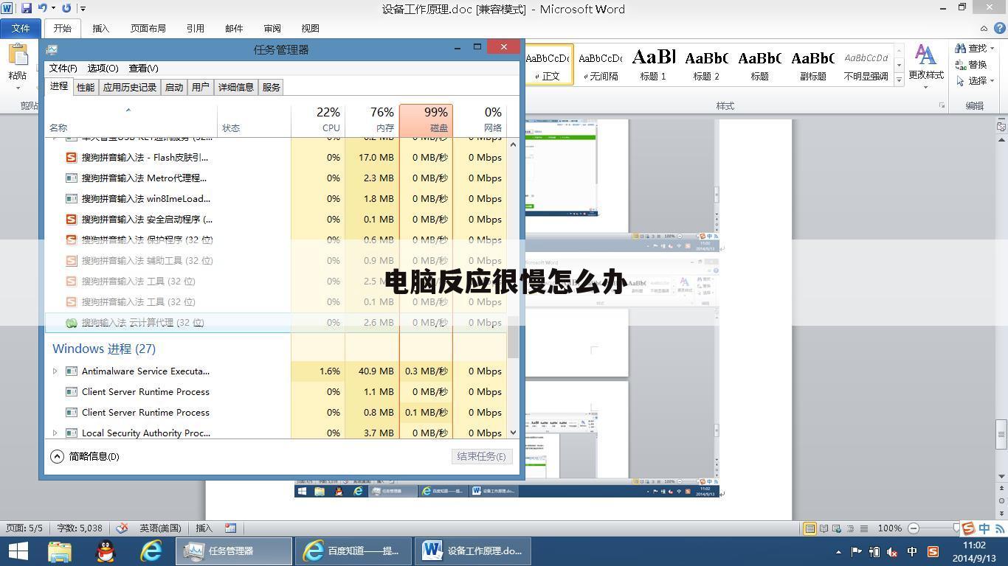The height and width of the screenshot is (566, 1008).
Task: Apply the 标题 1 style in Word
Action: [653, 65]
